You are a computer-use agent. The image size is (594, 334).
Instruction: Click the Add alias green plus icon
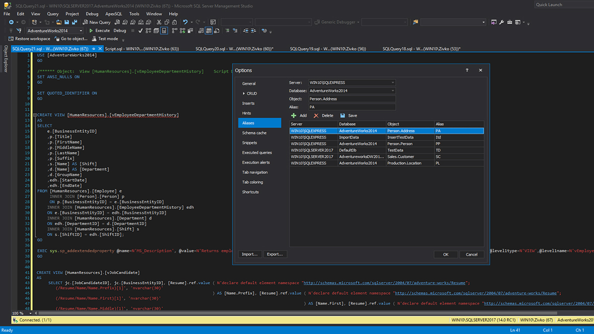click(294, 116)
